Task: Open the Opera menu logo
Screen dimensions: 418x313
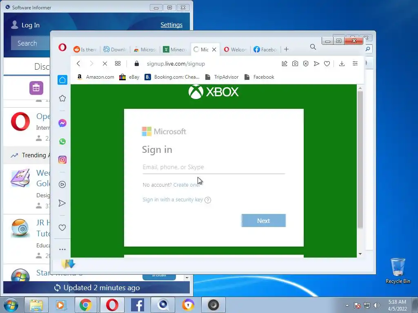Action: (62, 48)
